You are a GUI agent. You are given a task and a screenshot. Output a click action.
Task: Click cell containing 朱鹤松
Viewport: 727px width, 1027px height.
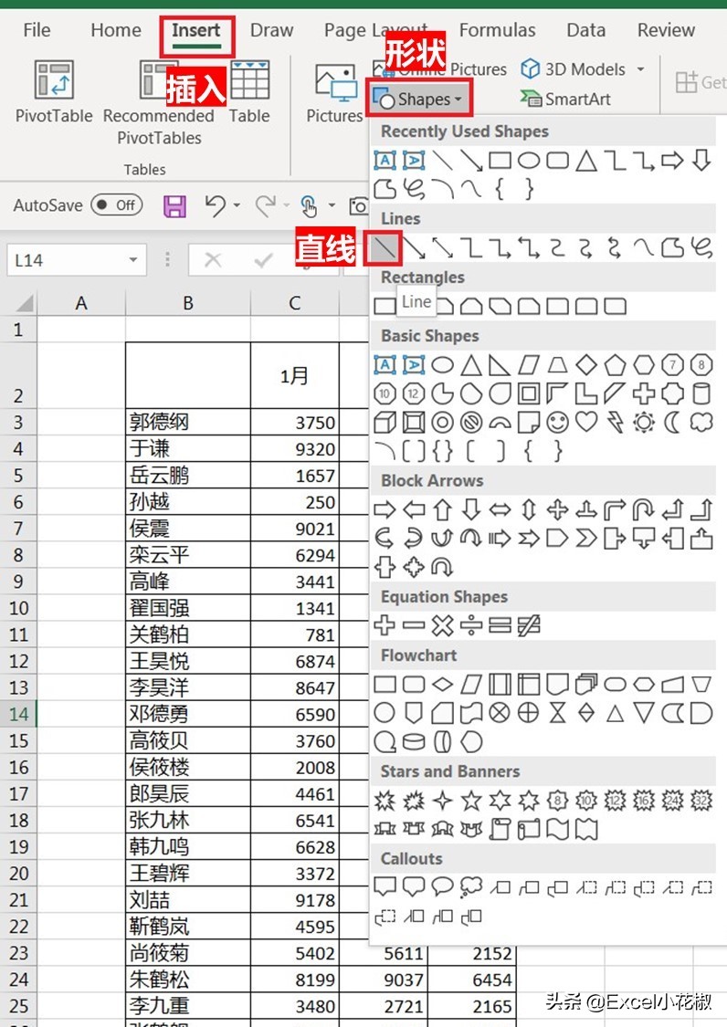tap(188, 980)
